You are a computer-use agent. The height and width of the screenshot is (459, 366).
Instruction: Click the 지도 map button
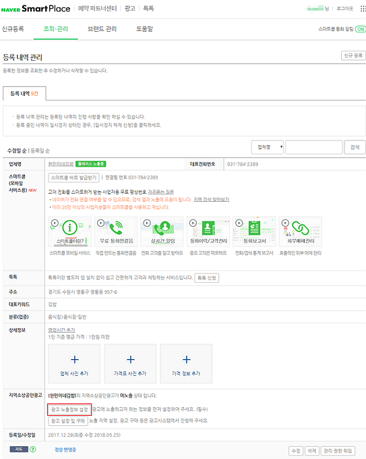pyautogui.click(x=19, y=449)
